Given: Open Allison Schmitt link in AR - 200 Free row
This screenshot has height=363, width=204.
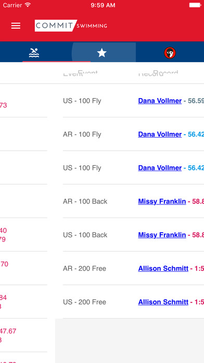Looking at the screenshot, I should click(x=163, y=269).
